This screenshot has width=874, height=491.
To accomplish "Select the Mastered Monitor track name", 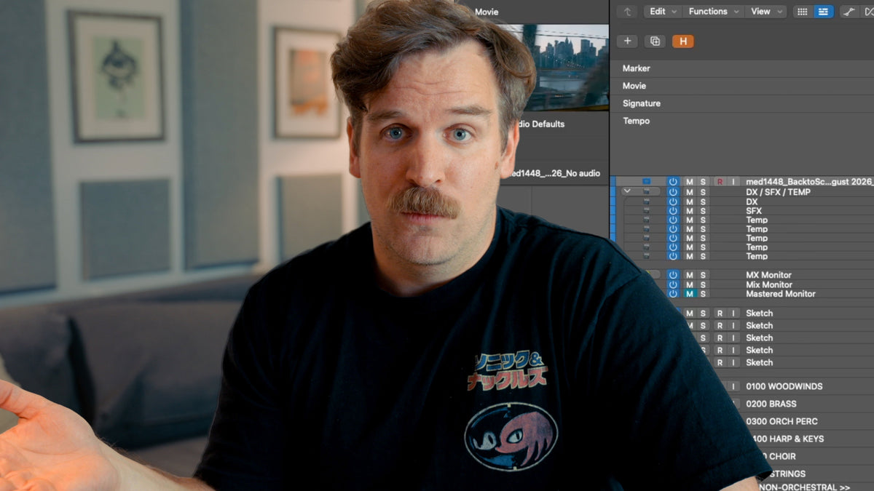I will 781,294.
